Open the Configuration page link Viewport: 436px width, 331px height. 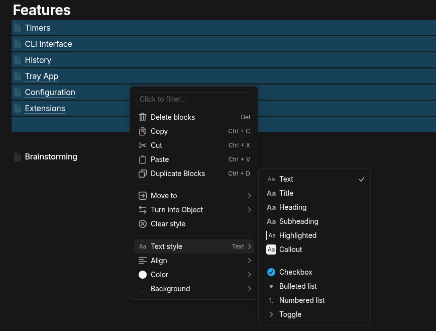tap(50, 92)
